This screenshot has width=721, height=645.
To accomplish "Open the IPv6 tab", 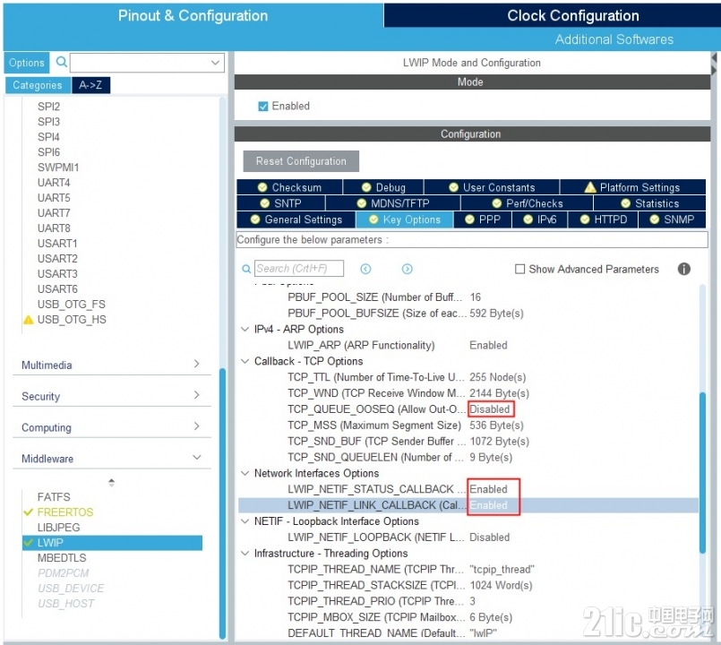I will pyautogui.click(x=540, y=219).
